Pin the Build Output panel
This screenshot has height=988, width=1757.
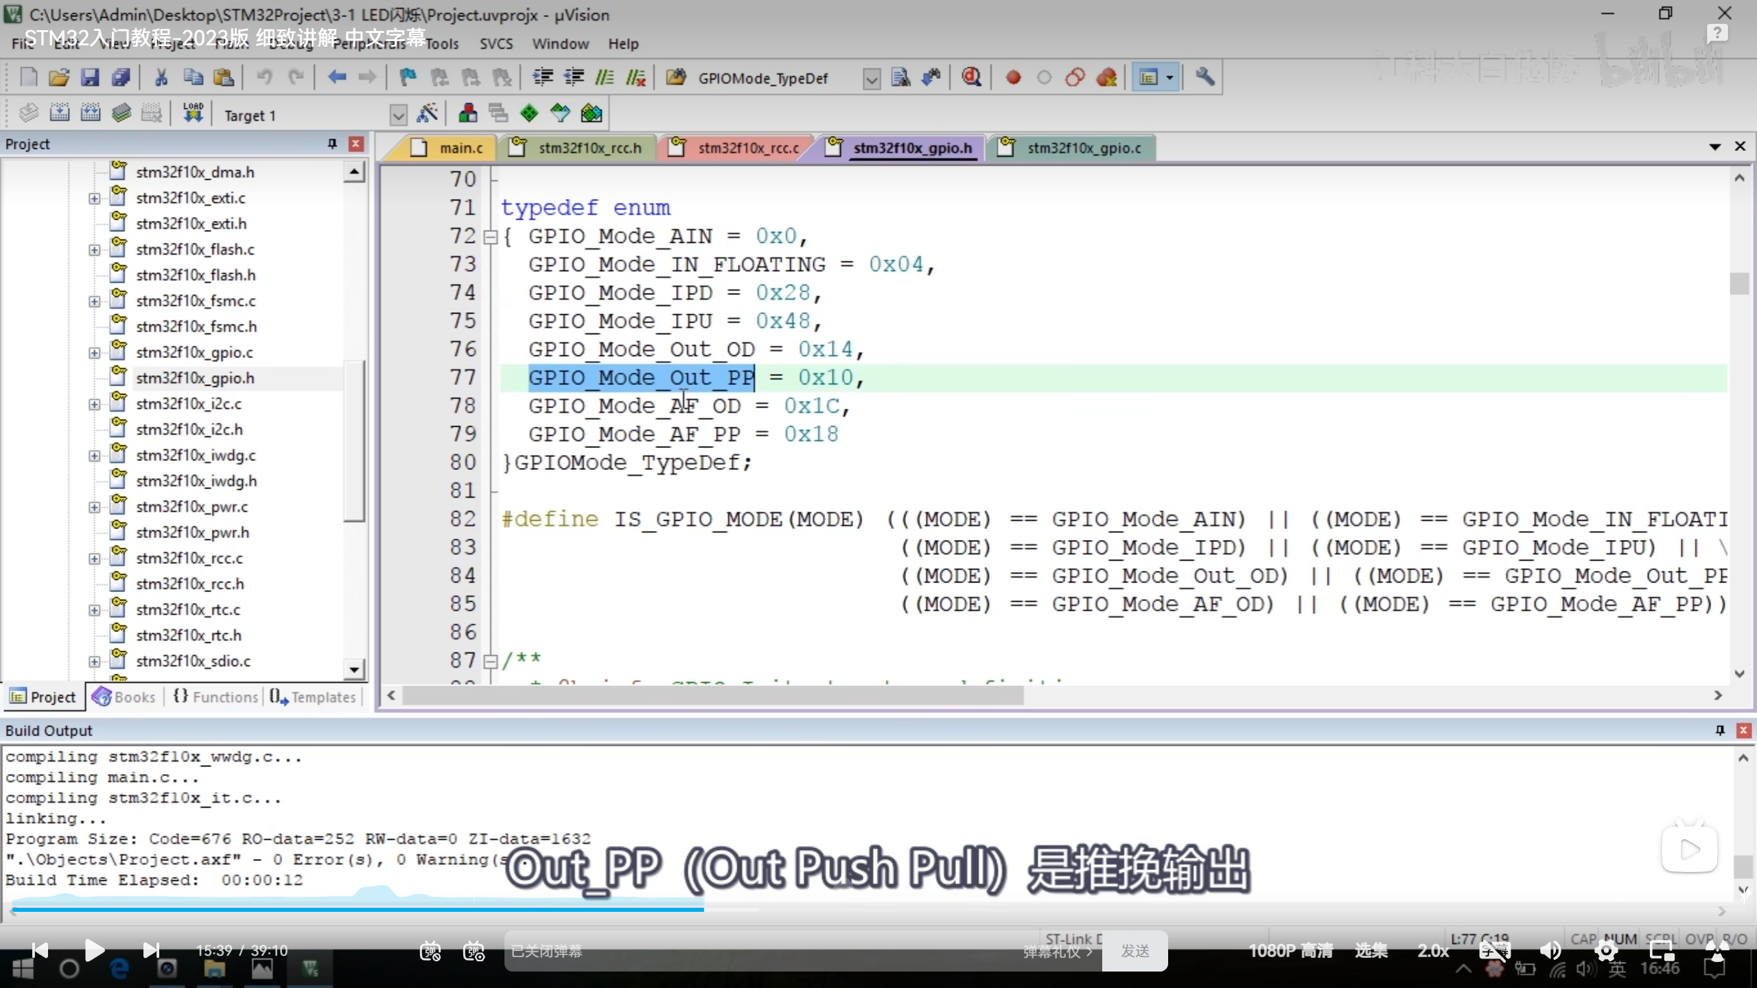[1720, 730]
